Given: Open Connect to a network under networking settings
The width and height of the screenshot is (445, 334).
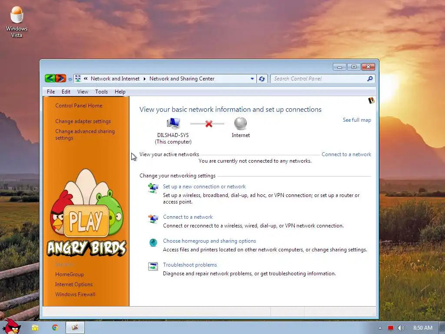Looking at the screenshot, I should tap(188, 217).
